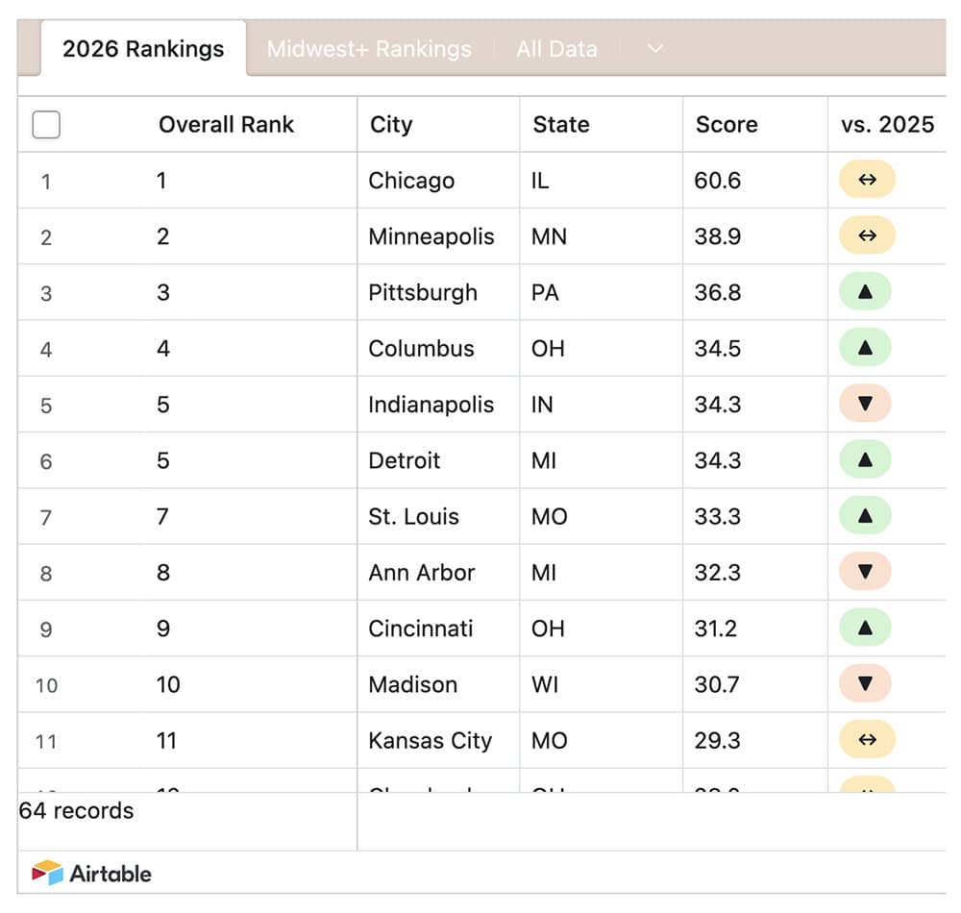
Task: Click Pittsburgh's green up-arrow badge
Action: click(x=865, y=291)
